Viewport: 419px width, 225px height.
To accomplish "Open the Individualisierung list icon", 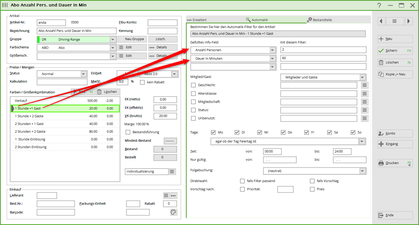I will click(x=172, y=172).
